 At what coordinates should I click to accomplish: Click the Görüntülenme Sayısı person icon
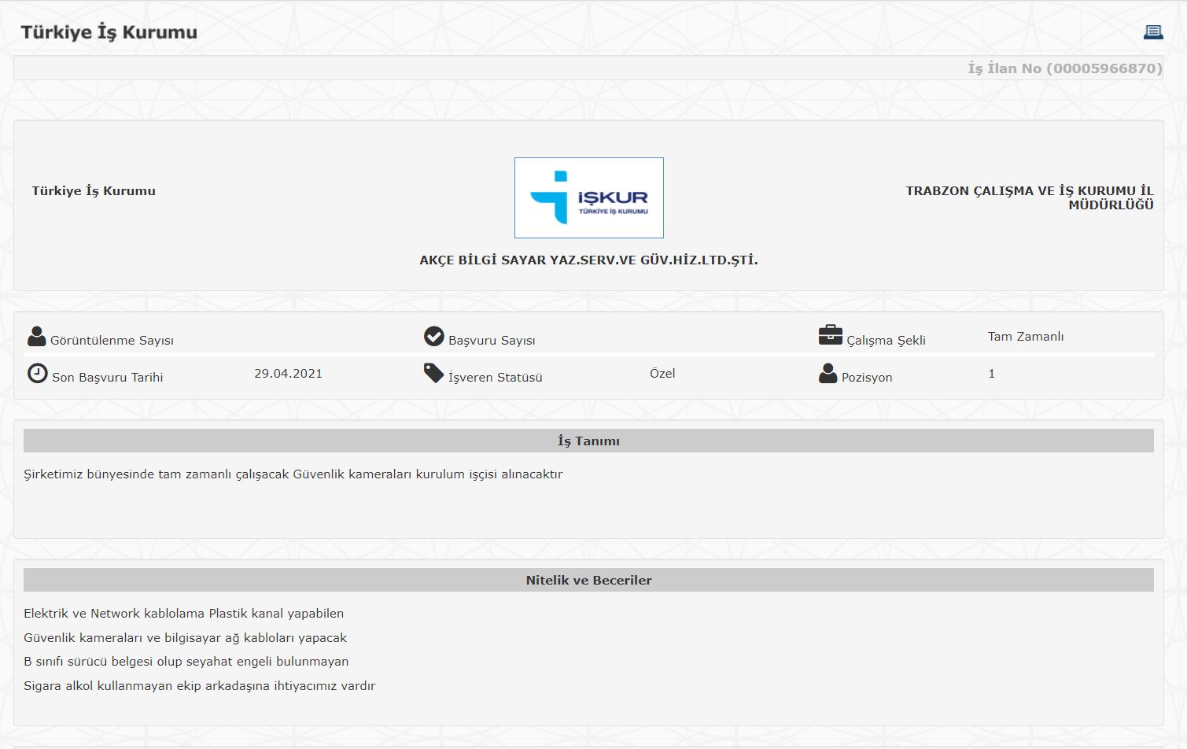click(x=36, y=337)
